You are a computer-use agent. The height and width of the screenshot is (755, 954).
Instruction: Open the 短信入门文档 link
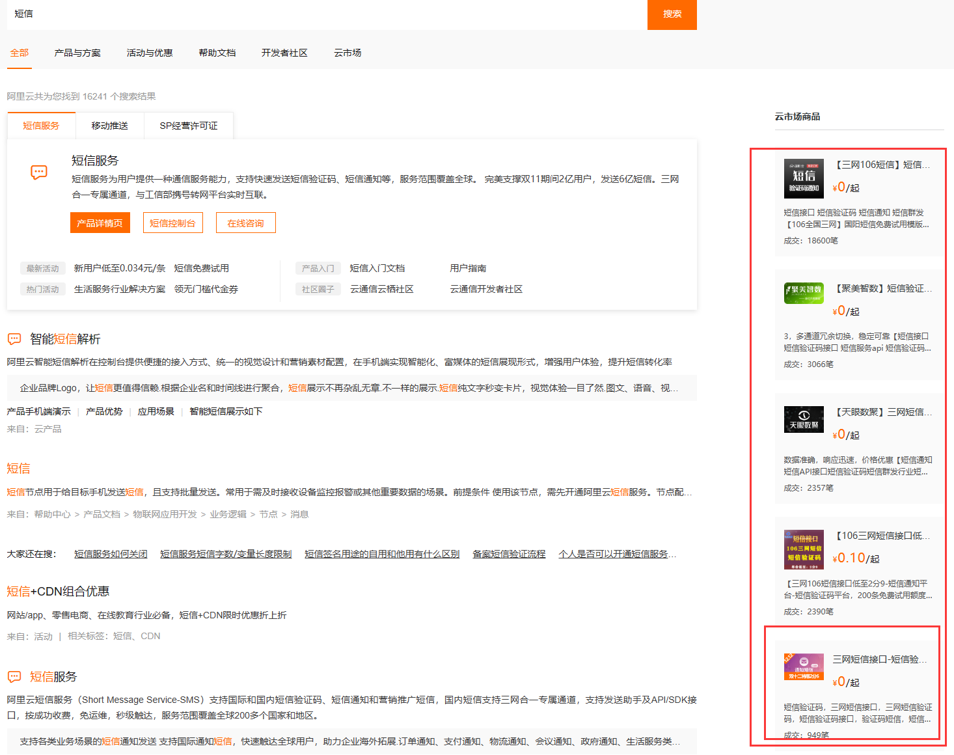[x=377, y=268]
